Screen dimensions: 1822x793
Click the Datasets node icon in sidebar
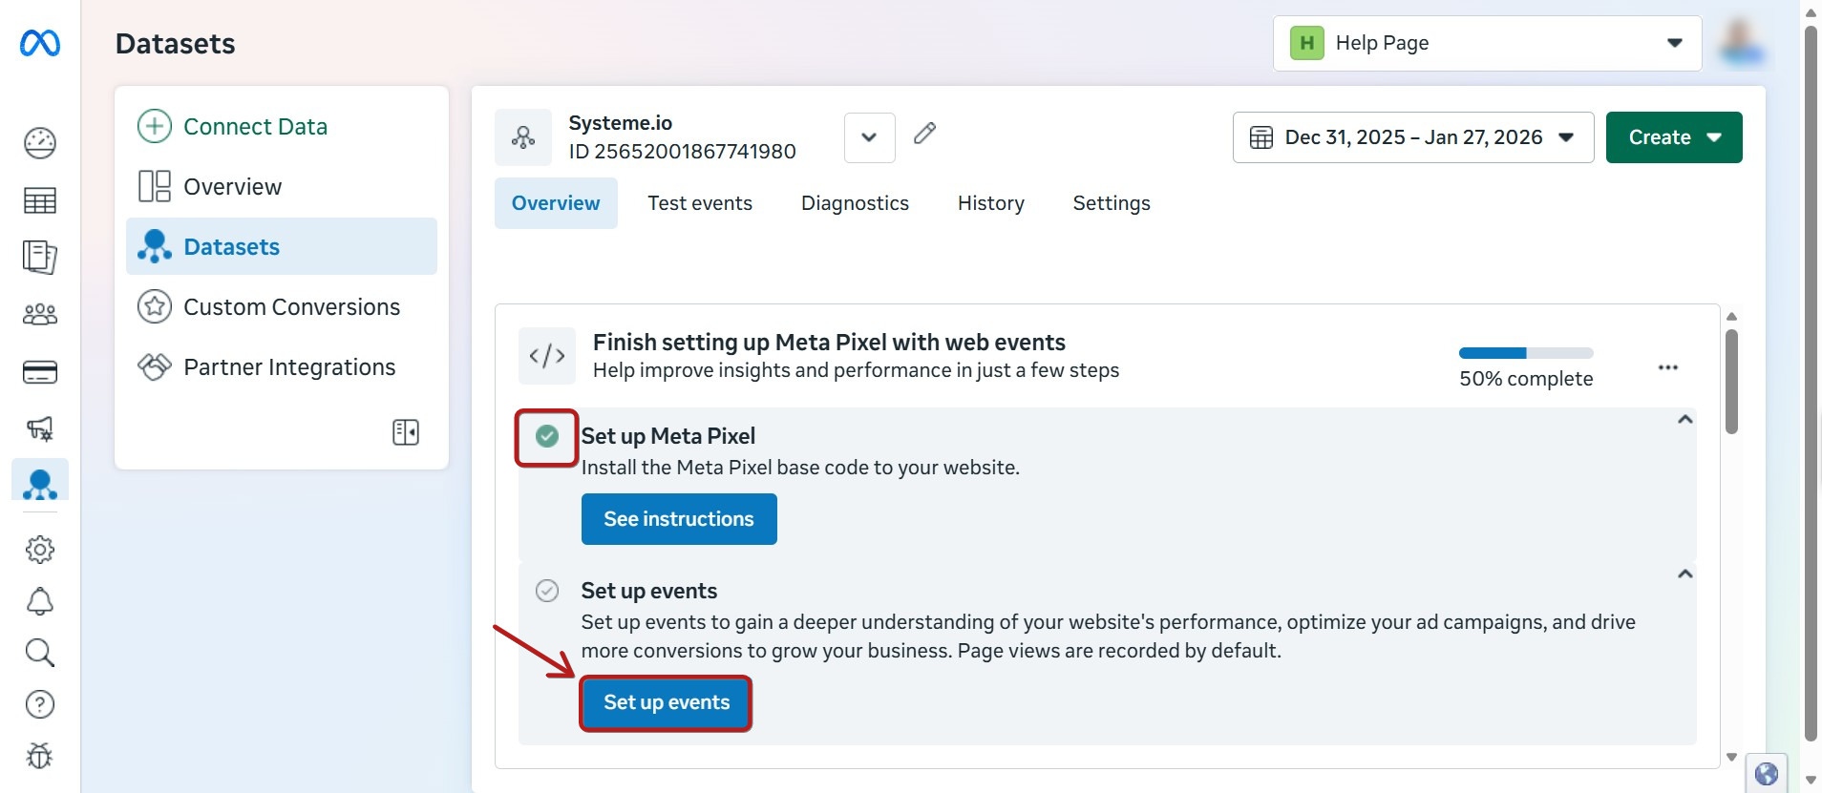(155, 246)
